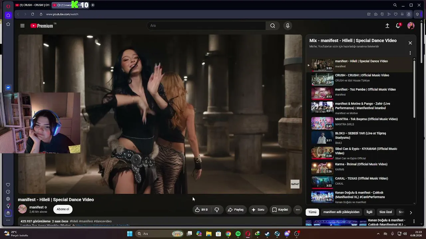Open File Explorer from the taskbar
Screen dimensions: 426x239
209,234
